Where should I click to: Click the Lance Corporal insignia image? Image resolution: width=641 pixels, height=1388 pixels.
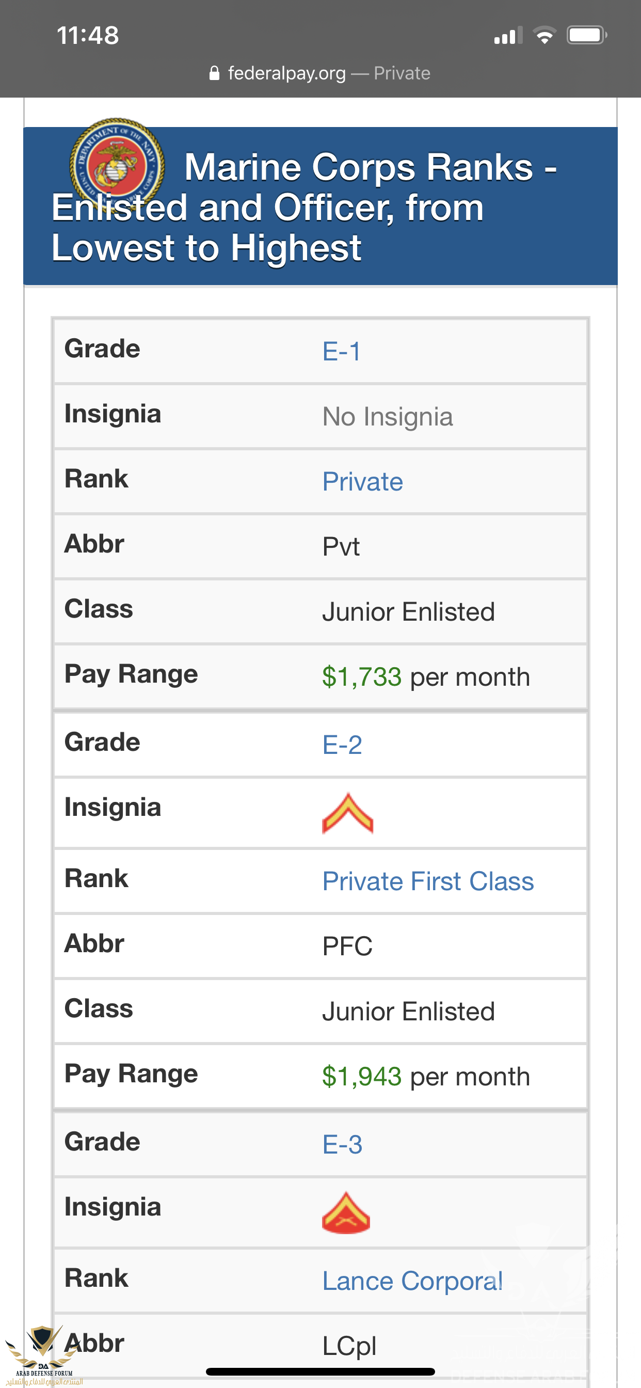[346, 1212]
